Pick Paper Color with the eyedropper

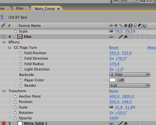(x=121, y=80)
